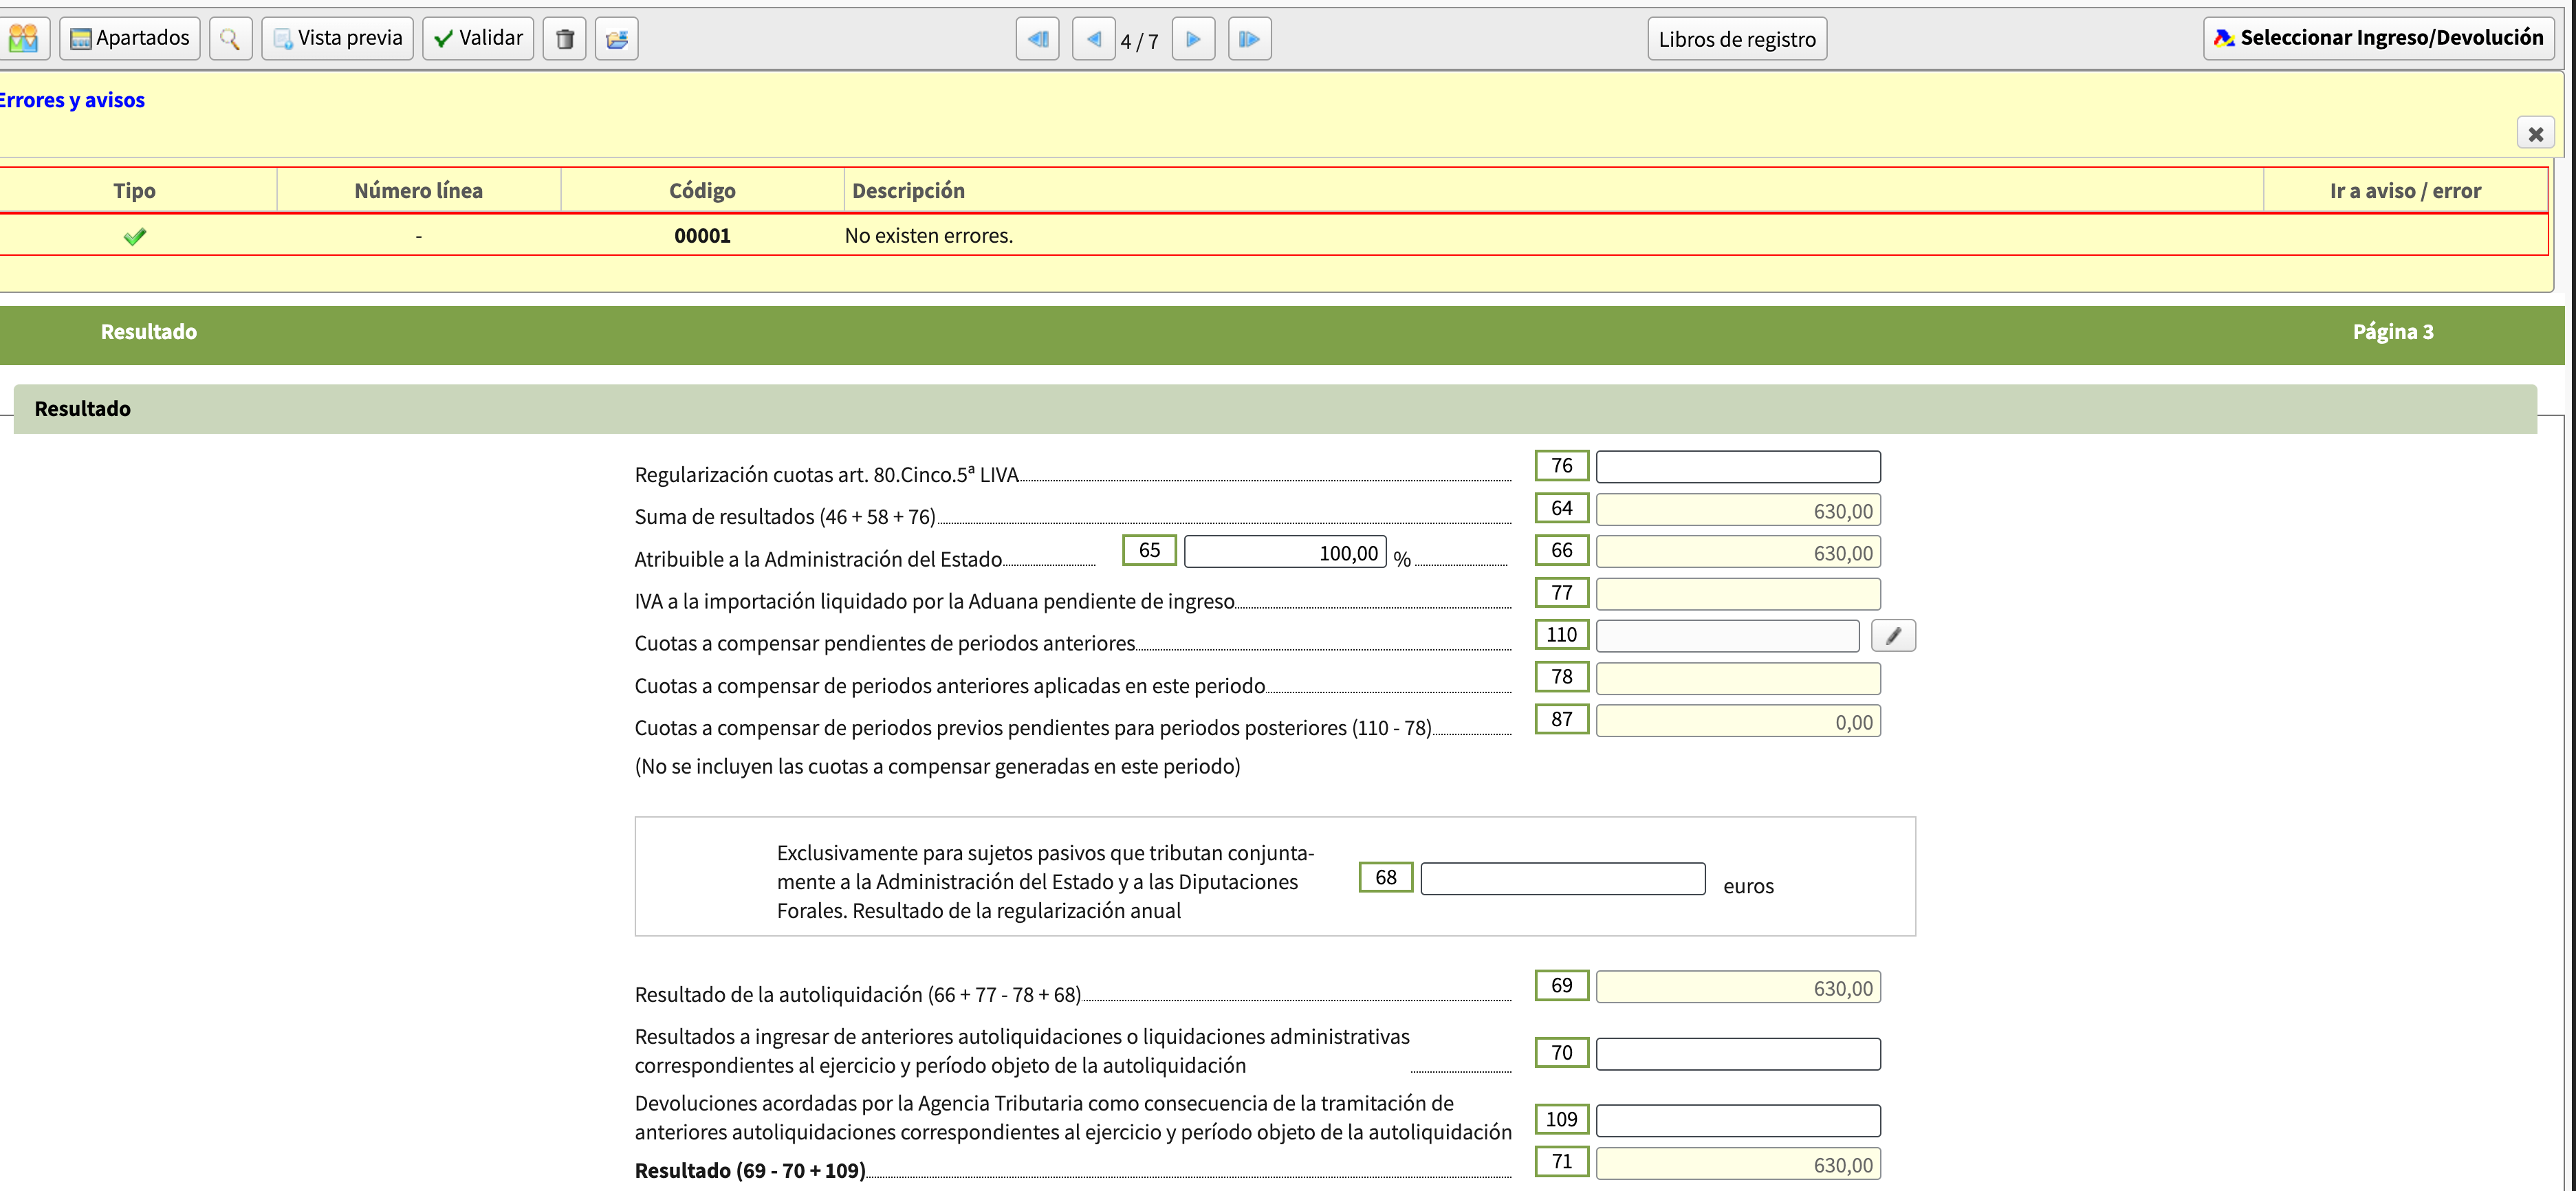Click field 66 value 630,00
The height and width of the screenshot is (1191, 2576).
coord(1738,552)
